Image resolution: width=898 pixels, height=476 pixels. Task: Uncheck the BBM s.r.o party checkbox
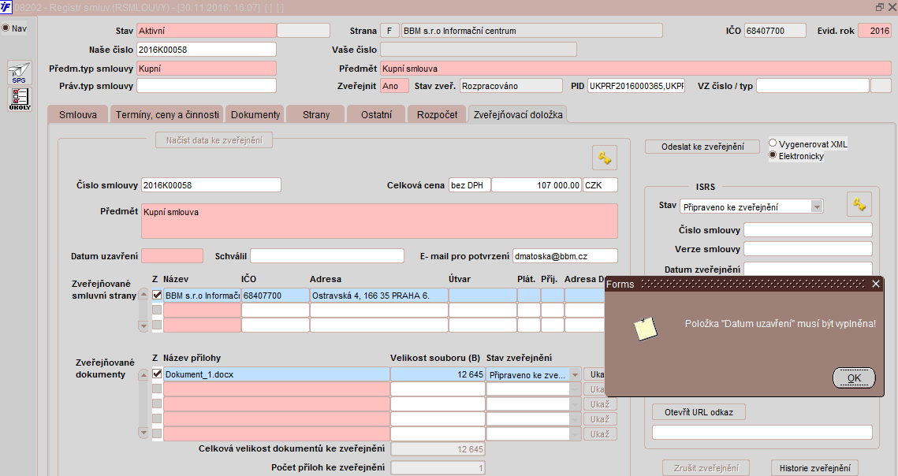point(157,295)
